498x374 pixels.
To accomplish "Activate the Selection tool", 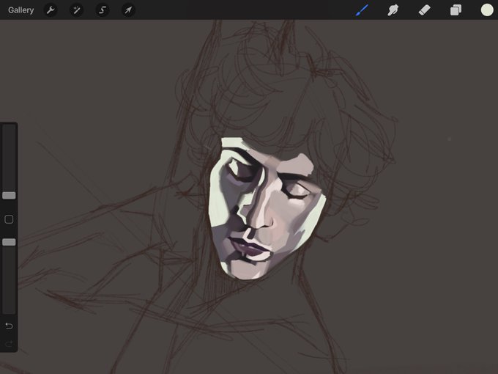I will [x=103, y=10].
